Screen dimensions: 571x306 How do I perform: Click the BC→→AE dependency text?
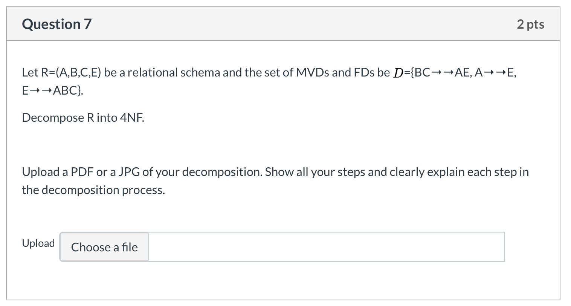(x=440, y=72)
